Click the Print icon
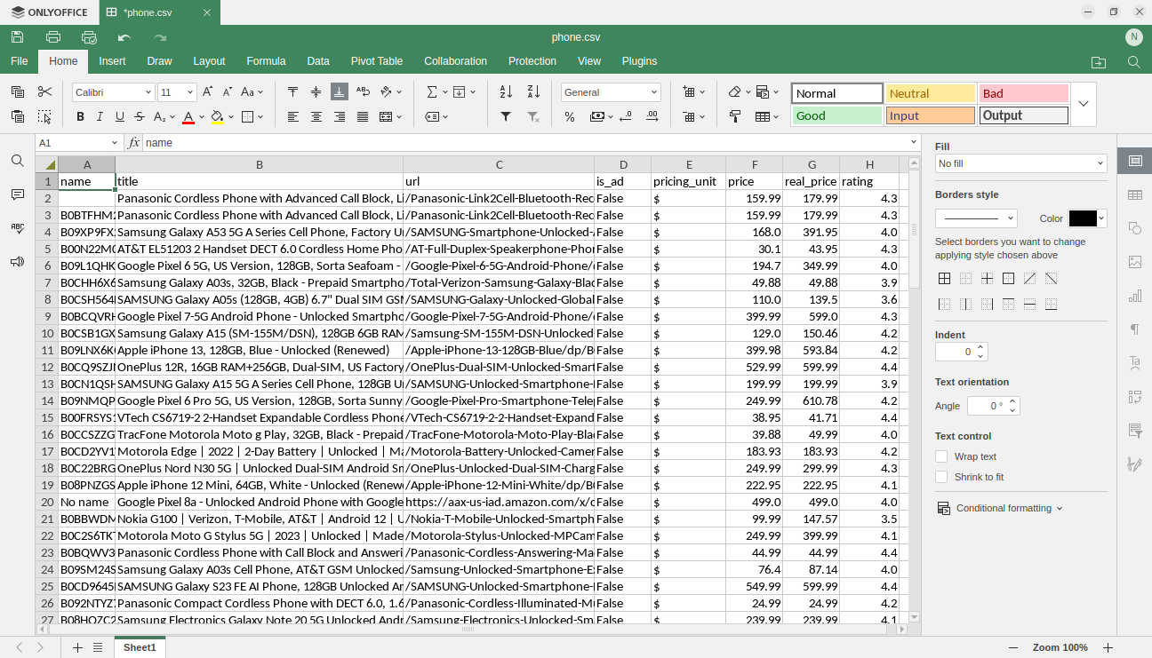The height and width of the screenshot is (658, 1152). (x=53, y=37)
